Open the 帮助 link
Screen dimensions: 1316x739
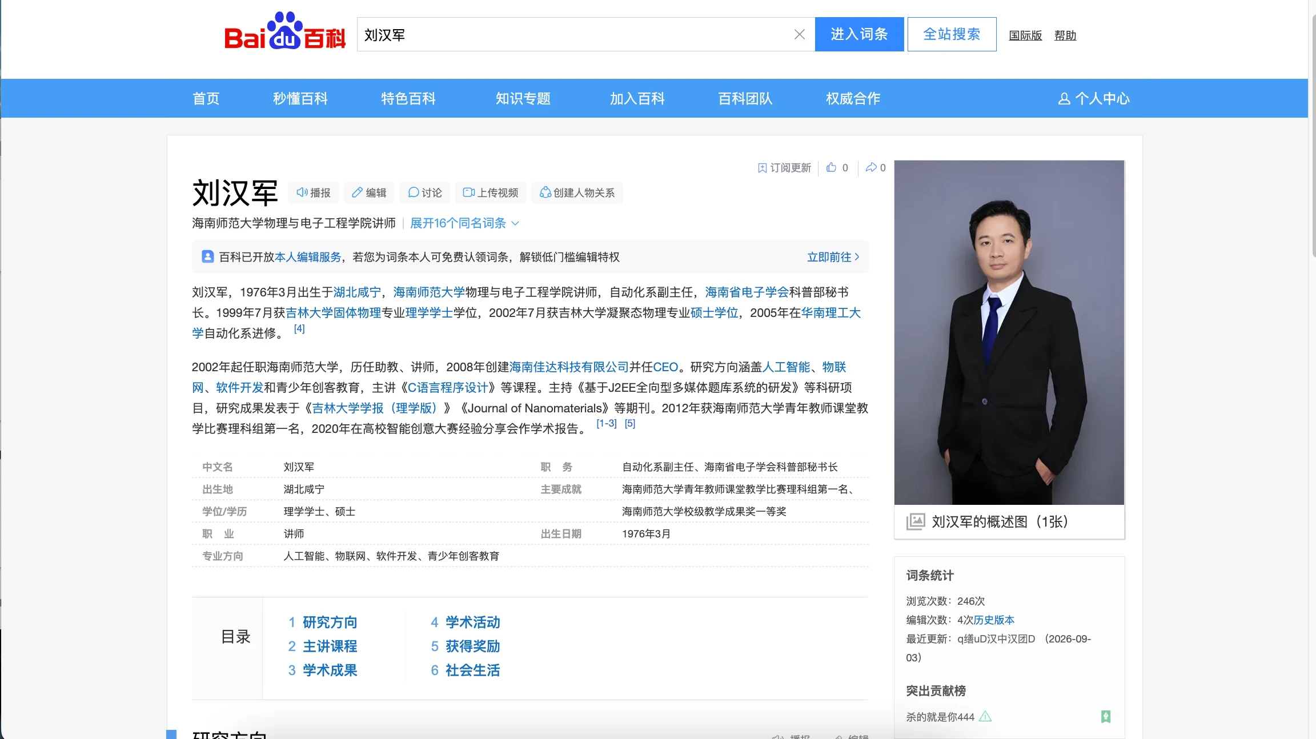[x=1065, y=35]
